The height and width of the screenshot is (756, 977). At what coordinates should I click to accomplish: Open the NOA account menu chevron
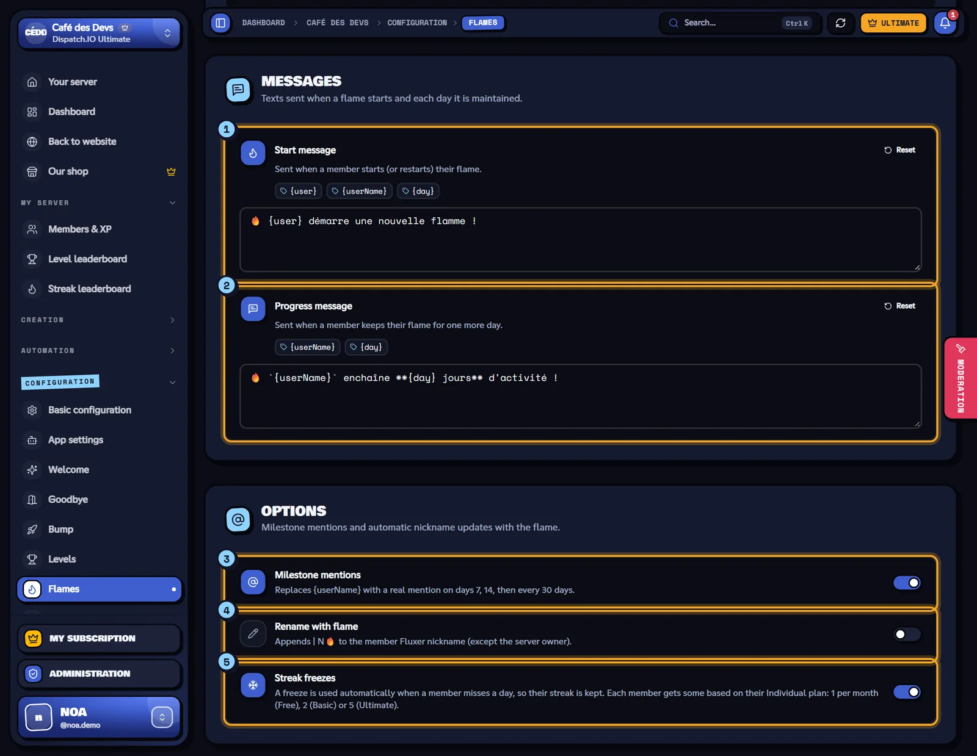coord(162,717)
